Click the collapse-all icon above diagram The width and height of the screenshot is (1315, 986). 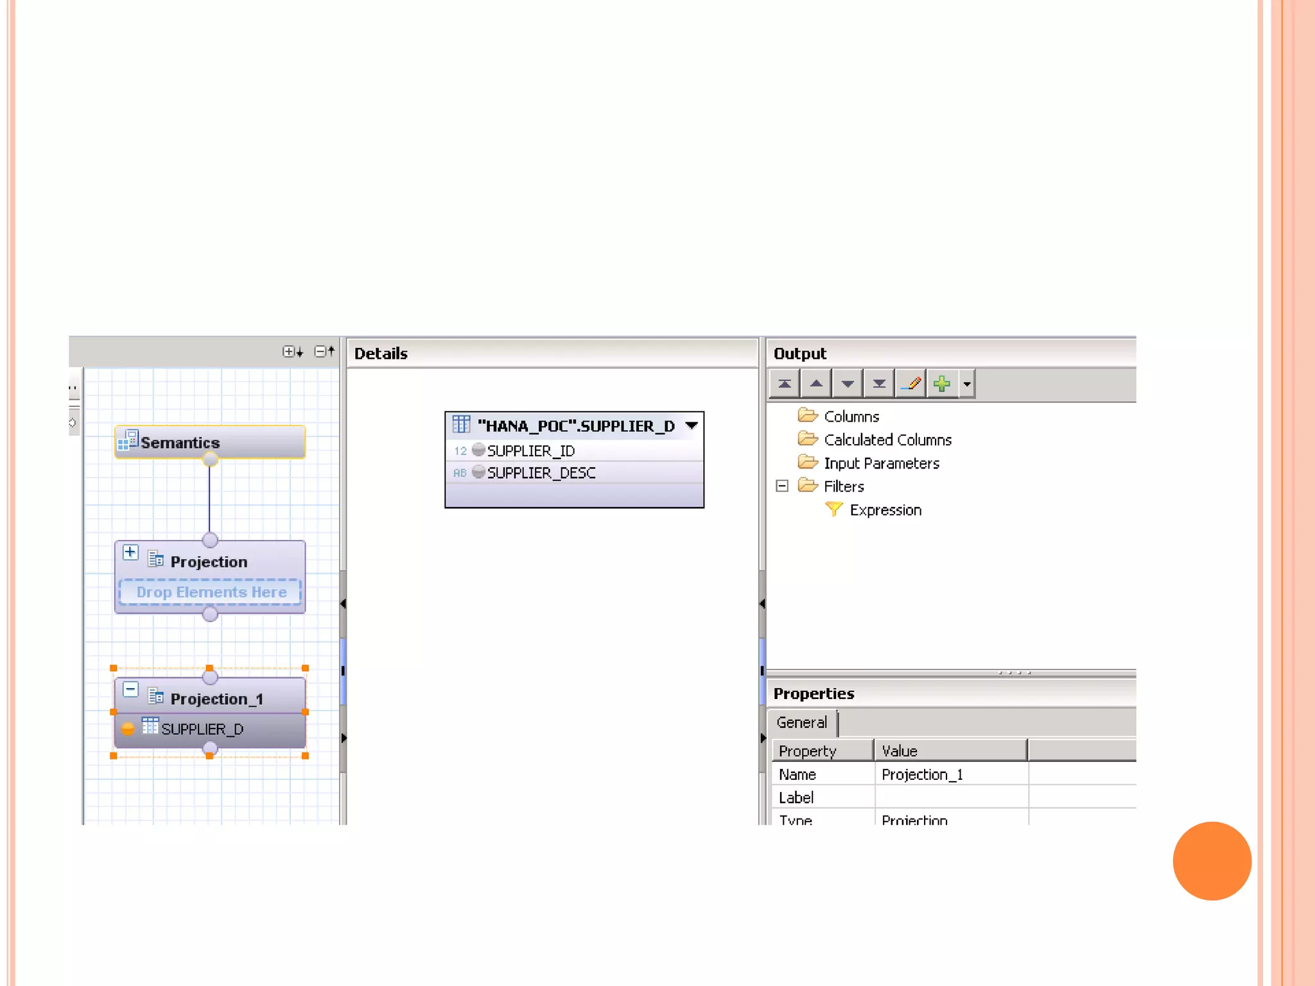(x=324, y=352)
